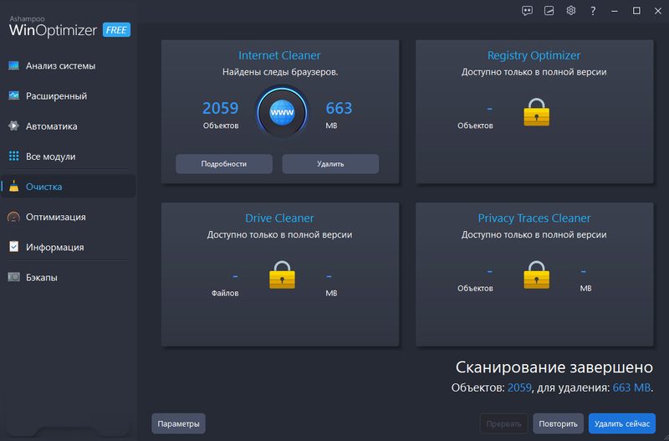Screen dimensions: 669x441
Task: Click the WinOptimizer logo text
Action: (x=53, y=30)
